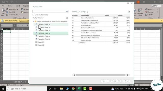Open File Explorer from taskbar
Image resolution: width=163 pixels, height=91 pixels.
pos(61,89)
